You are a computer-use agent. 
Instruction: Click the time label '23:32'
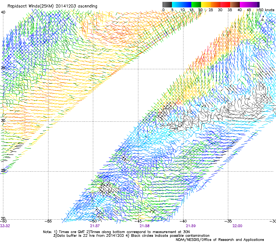[x=5, y=226]
